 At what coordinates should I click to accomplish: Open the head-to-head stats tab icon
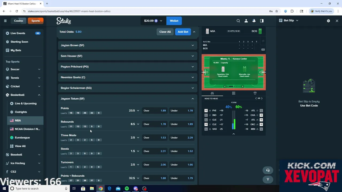212,93
